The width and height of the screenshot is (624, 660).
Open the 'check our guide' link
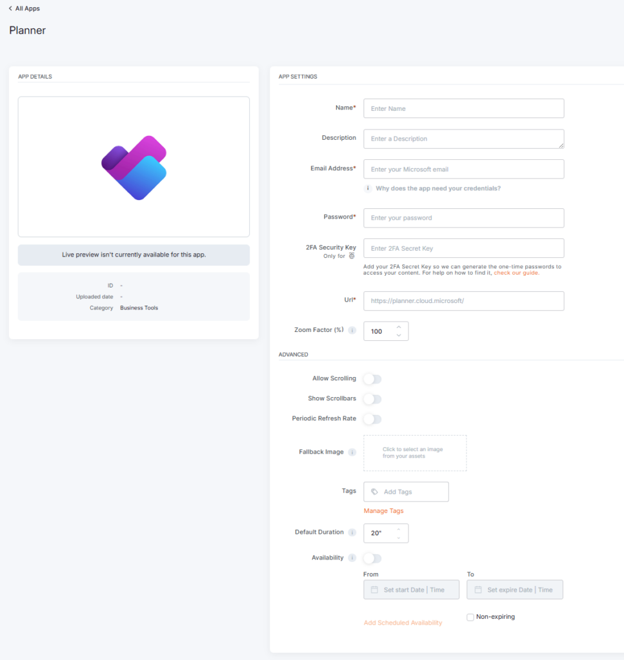pos(516,273)
